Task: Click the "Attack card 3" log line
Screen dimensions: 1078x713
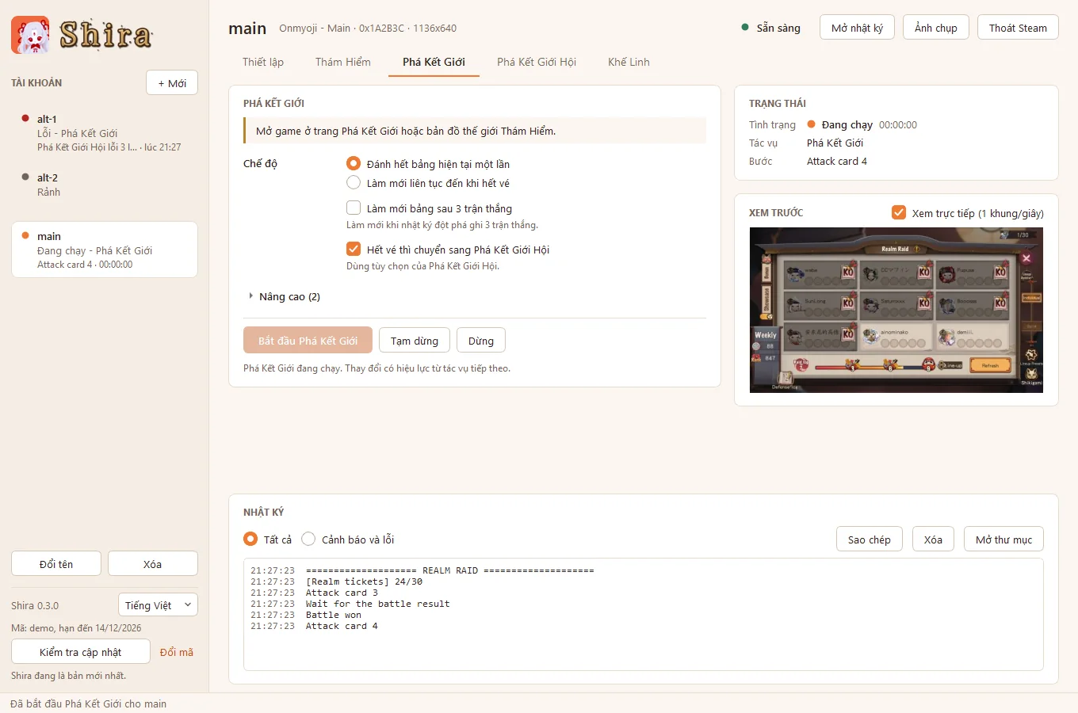Action: pos(342,593)
